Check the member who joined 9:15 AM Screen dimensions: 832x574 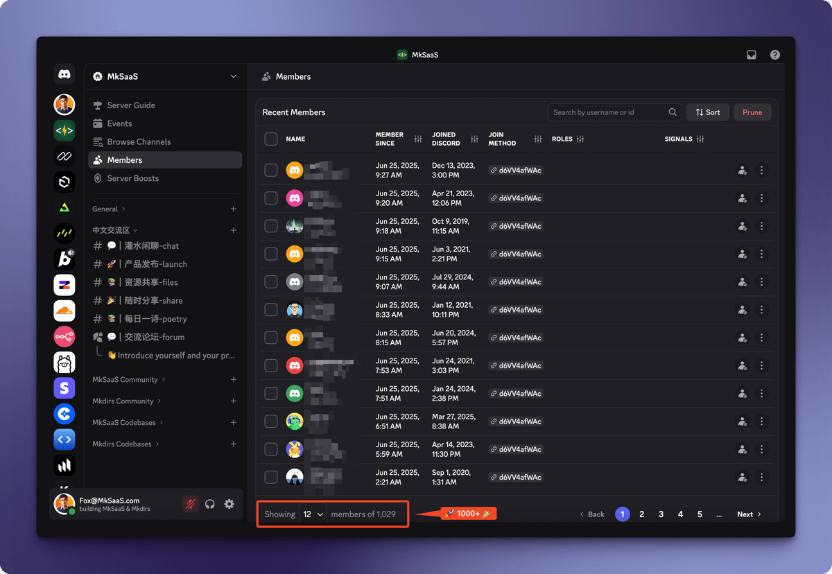pos(271,254)
